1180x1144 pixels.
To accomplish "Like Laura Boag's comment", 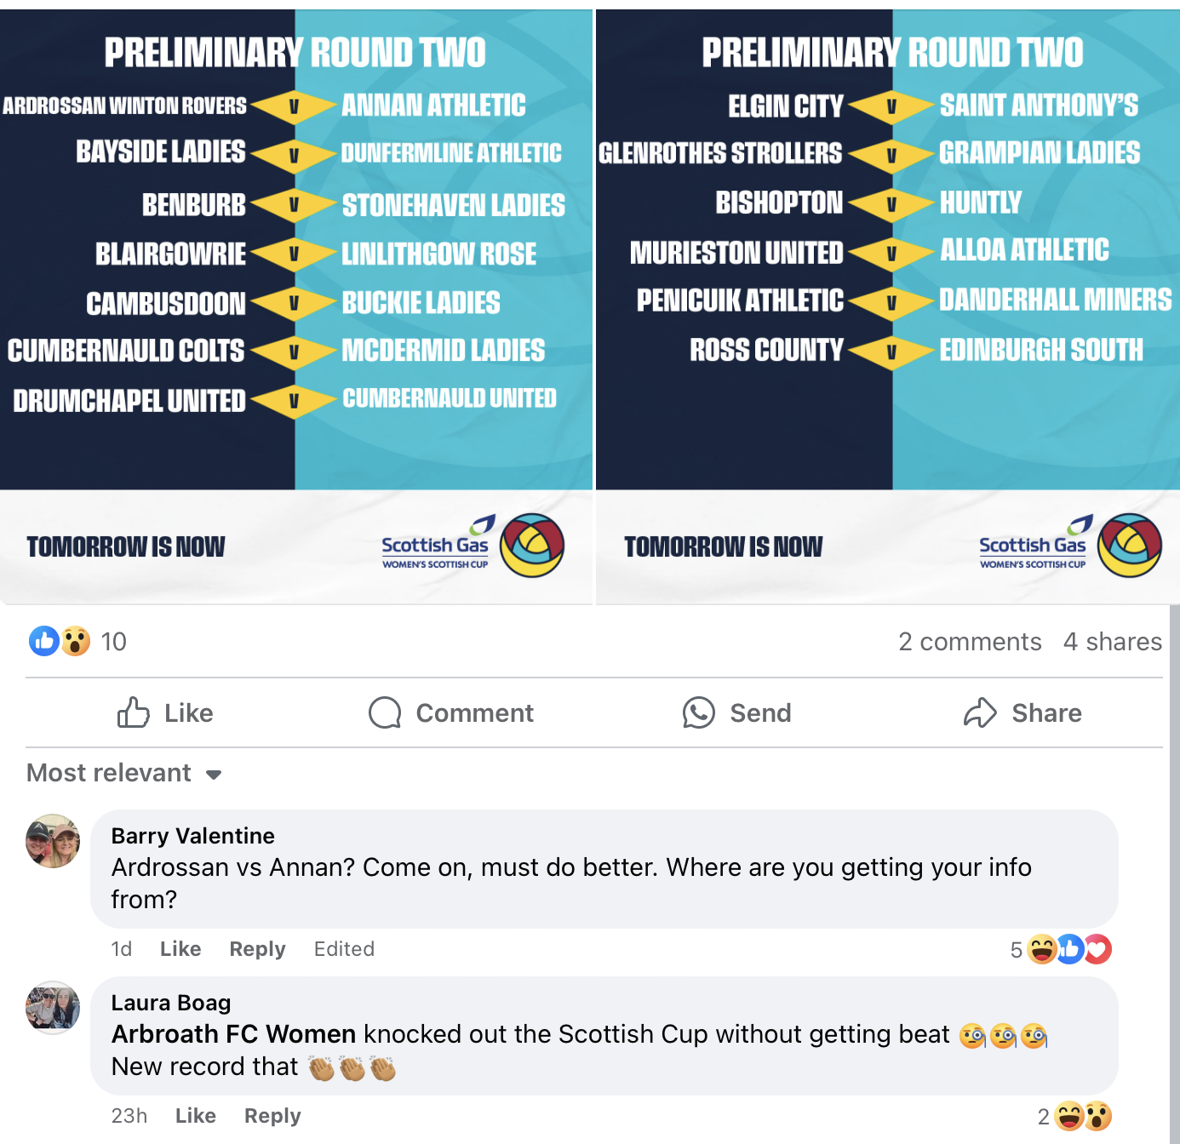I will click(196, 1116).
